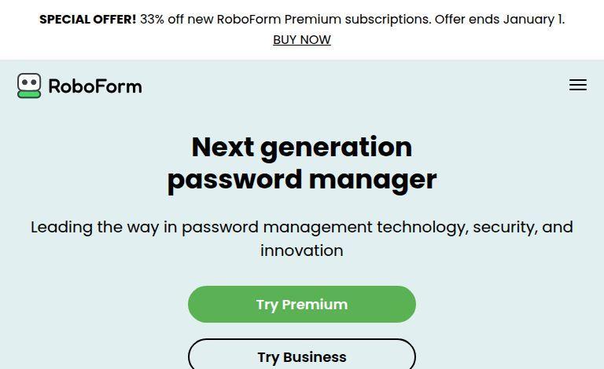
Task: Click the bold SPECIAL OFFER! label
Action: (87, 19)
